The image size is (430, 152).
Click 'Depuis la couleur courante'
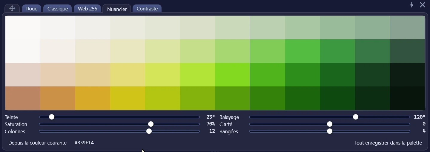click(37, 143)
